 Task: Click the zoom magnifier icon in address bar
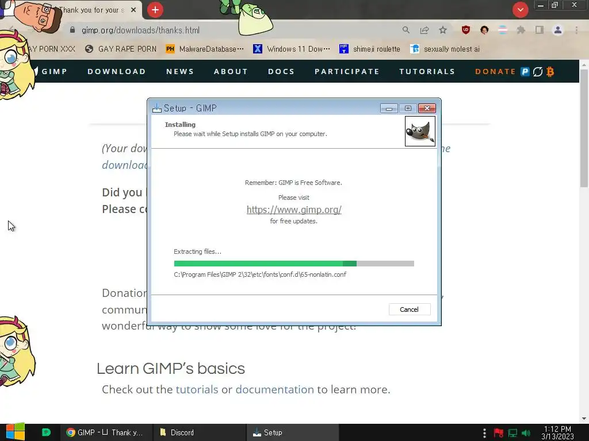coord(406,30)
